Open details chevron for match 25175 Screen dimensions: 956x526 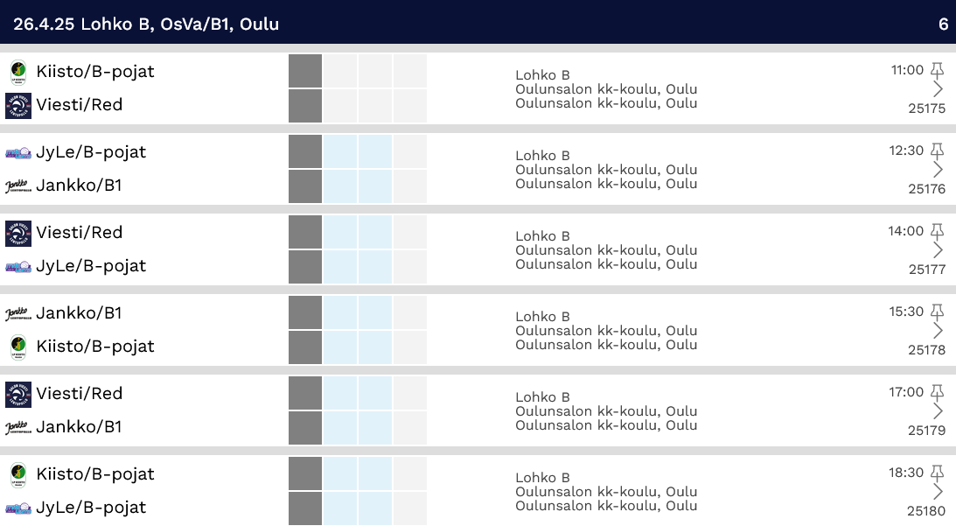click(939, 89)
